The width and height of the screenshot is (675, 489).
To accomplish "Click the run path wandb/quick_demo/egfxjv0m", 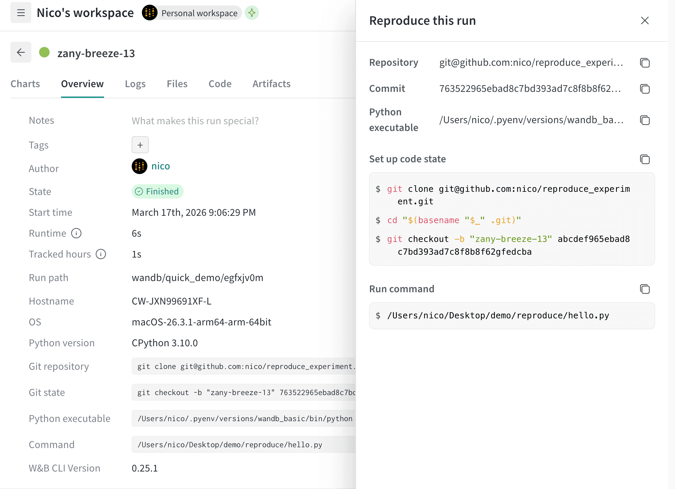I will coord(198,278).
